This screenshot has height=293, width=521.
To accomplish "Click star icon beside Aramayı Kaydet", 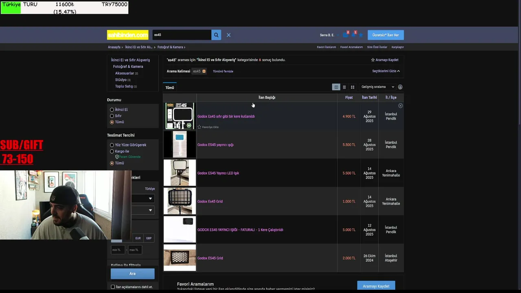I will pos(372,60).
